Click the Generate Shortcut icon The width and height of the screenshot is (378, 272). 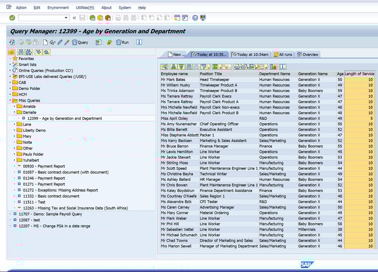(x=185, y=18)
